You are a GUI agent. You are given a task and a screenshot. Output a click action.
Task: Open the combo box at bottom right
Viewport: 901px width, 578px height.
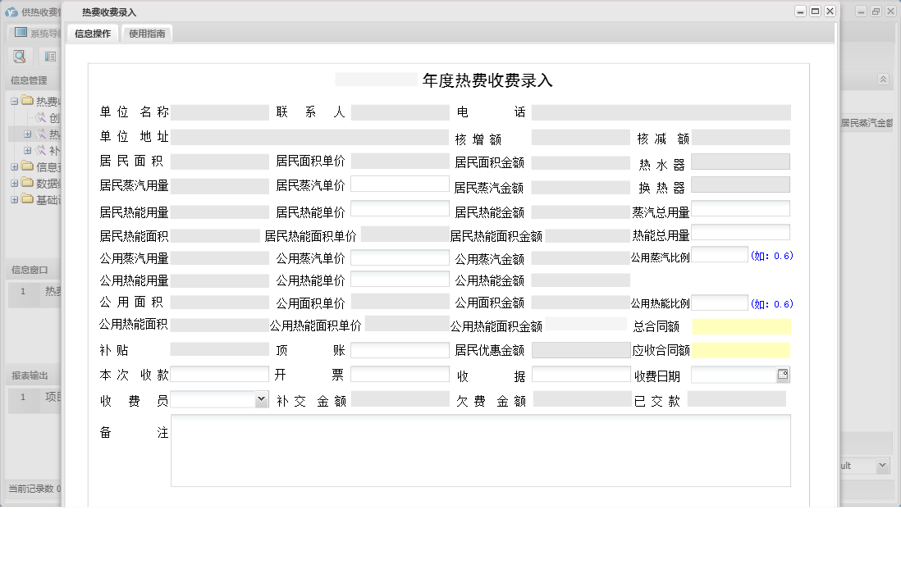coord(885,465)
